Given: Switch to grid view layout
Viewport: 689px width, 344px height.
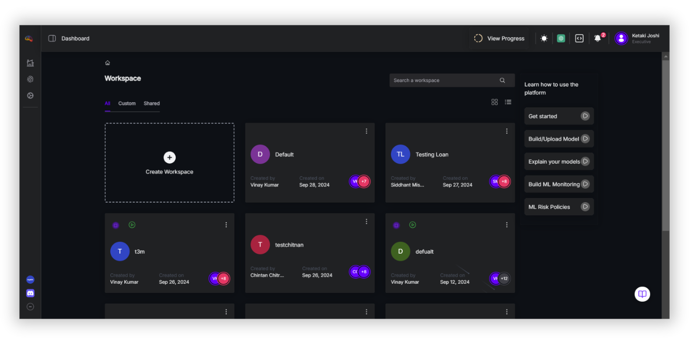Looking at the screenshot, I should pos(494,102).
